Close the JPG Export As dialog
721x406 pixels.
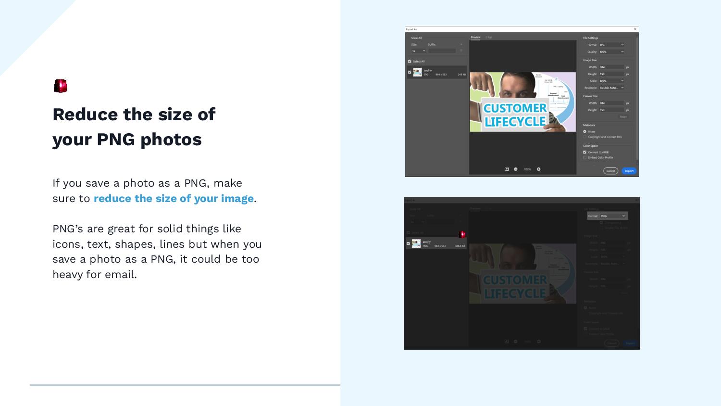(635, 29)
